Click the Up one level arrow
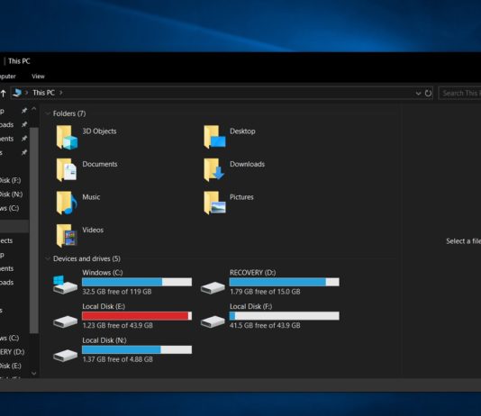The width and height of the screenshot is (481, 416). pos(3,93)
